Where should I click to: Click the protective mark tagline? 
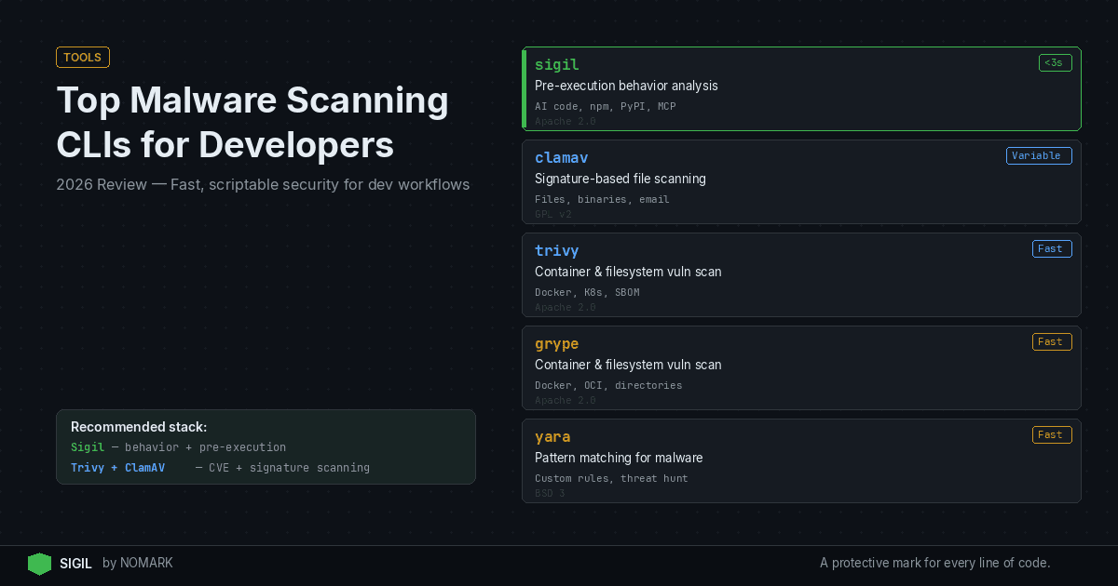tap(934, 563)
